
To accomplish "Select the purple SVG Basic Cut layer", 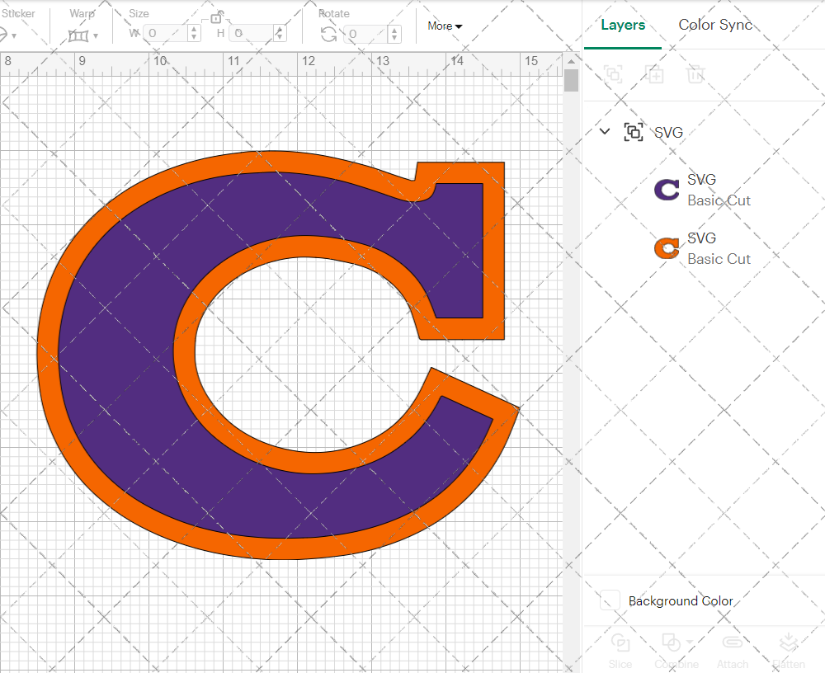I will pos(718,189).
